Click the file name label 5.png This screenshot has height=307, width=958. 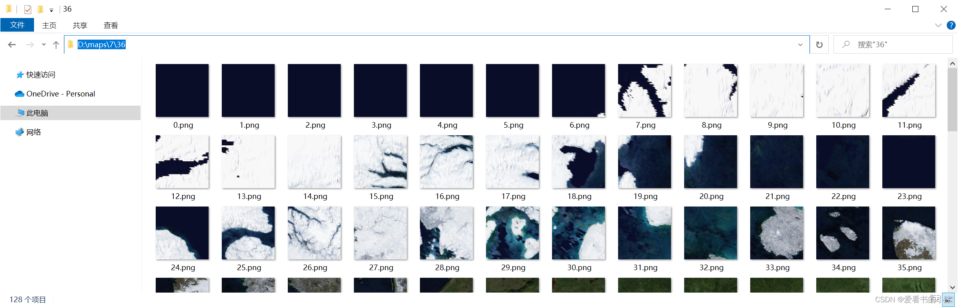coord(513,125)
